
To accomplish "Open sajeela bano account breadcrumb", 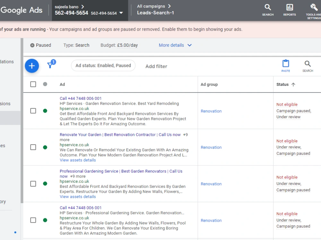I will (66, 7).
